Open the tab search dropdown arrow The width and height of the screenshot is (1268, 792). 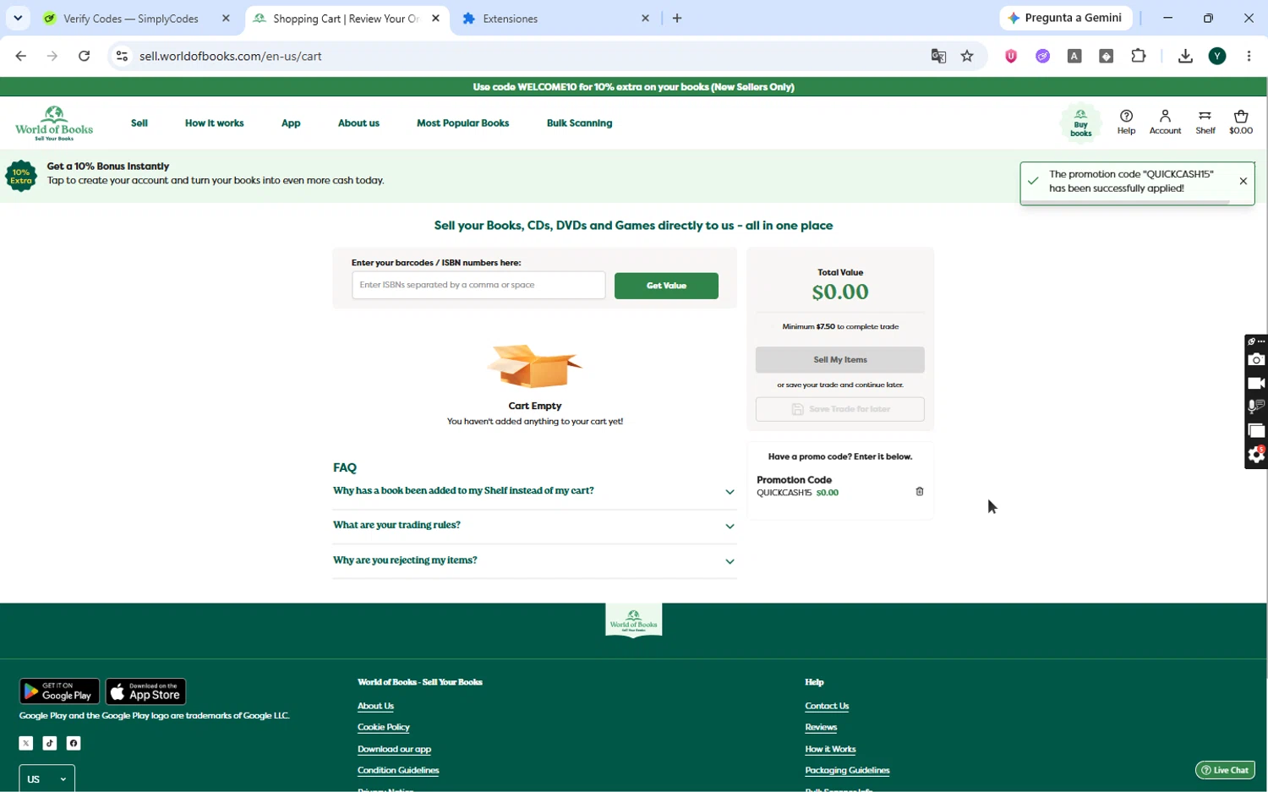tap(18, 18)
